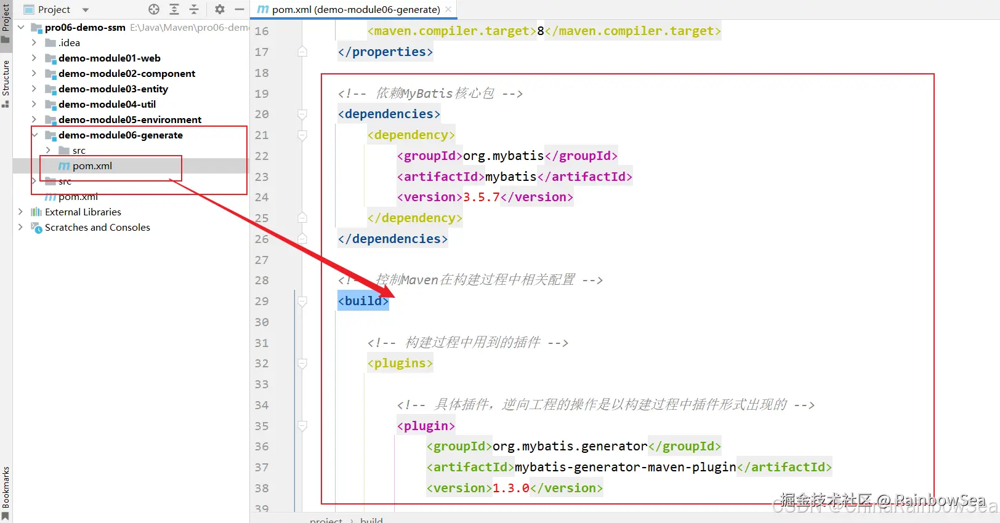Click the Scratches and Consoles icon
This screenshot has width=1000, height=523.
(36, 227)
